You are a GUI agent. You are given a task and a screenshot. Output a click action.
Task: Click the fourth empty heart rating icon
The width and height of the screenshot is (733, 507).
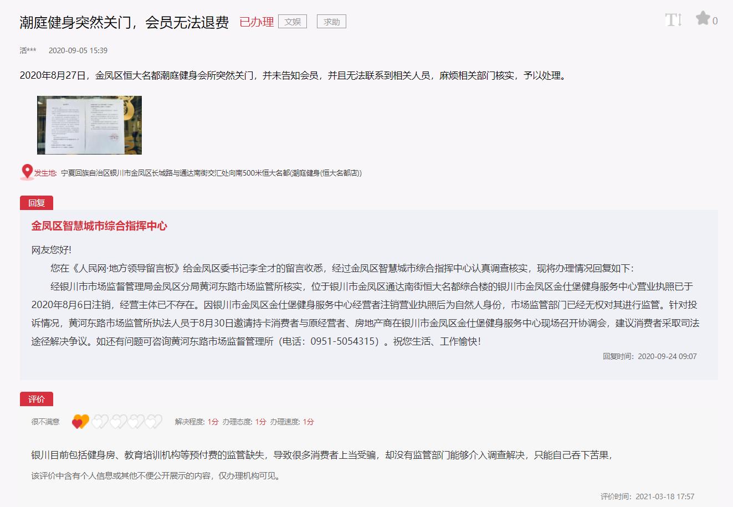pyautogui.click(x=136, y=422)
